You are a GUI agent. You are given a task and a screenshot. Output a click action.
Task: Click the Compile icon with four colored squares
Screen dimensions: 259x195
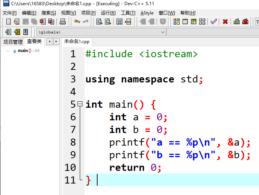click(x=176, y=22)
